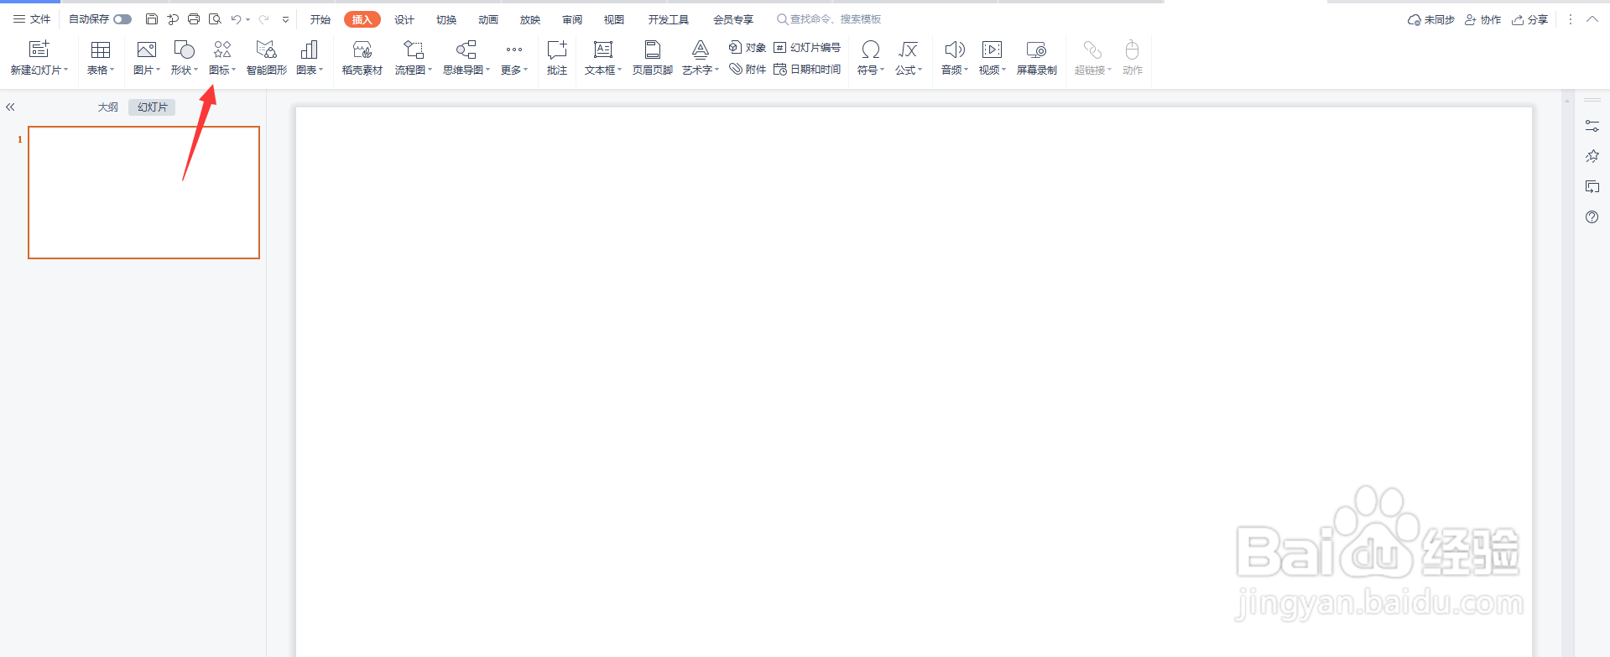Switch to the Outline (大纲) panel tab
This screenshot has width=1610, height=657.
107,107
